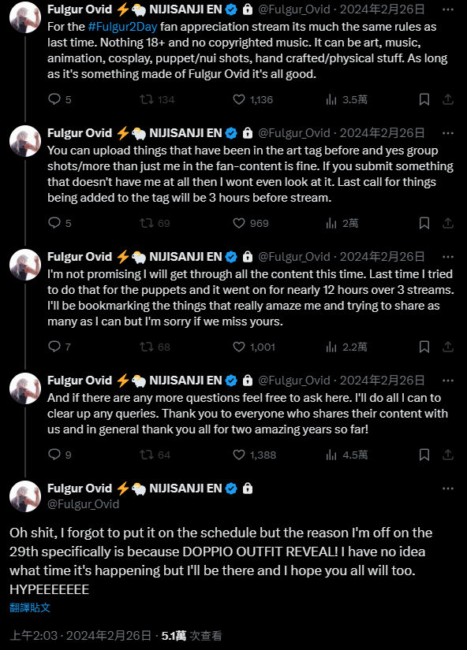Click 翻譯貼文 to translate the post

[30, 607]
